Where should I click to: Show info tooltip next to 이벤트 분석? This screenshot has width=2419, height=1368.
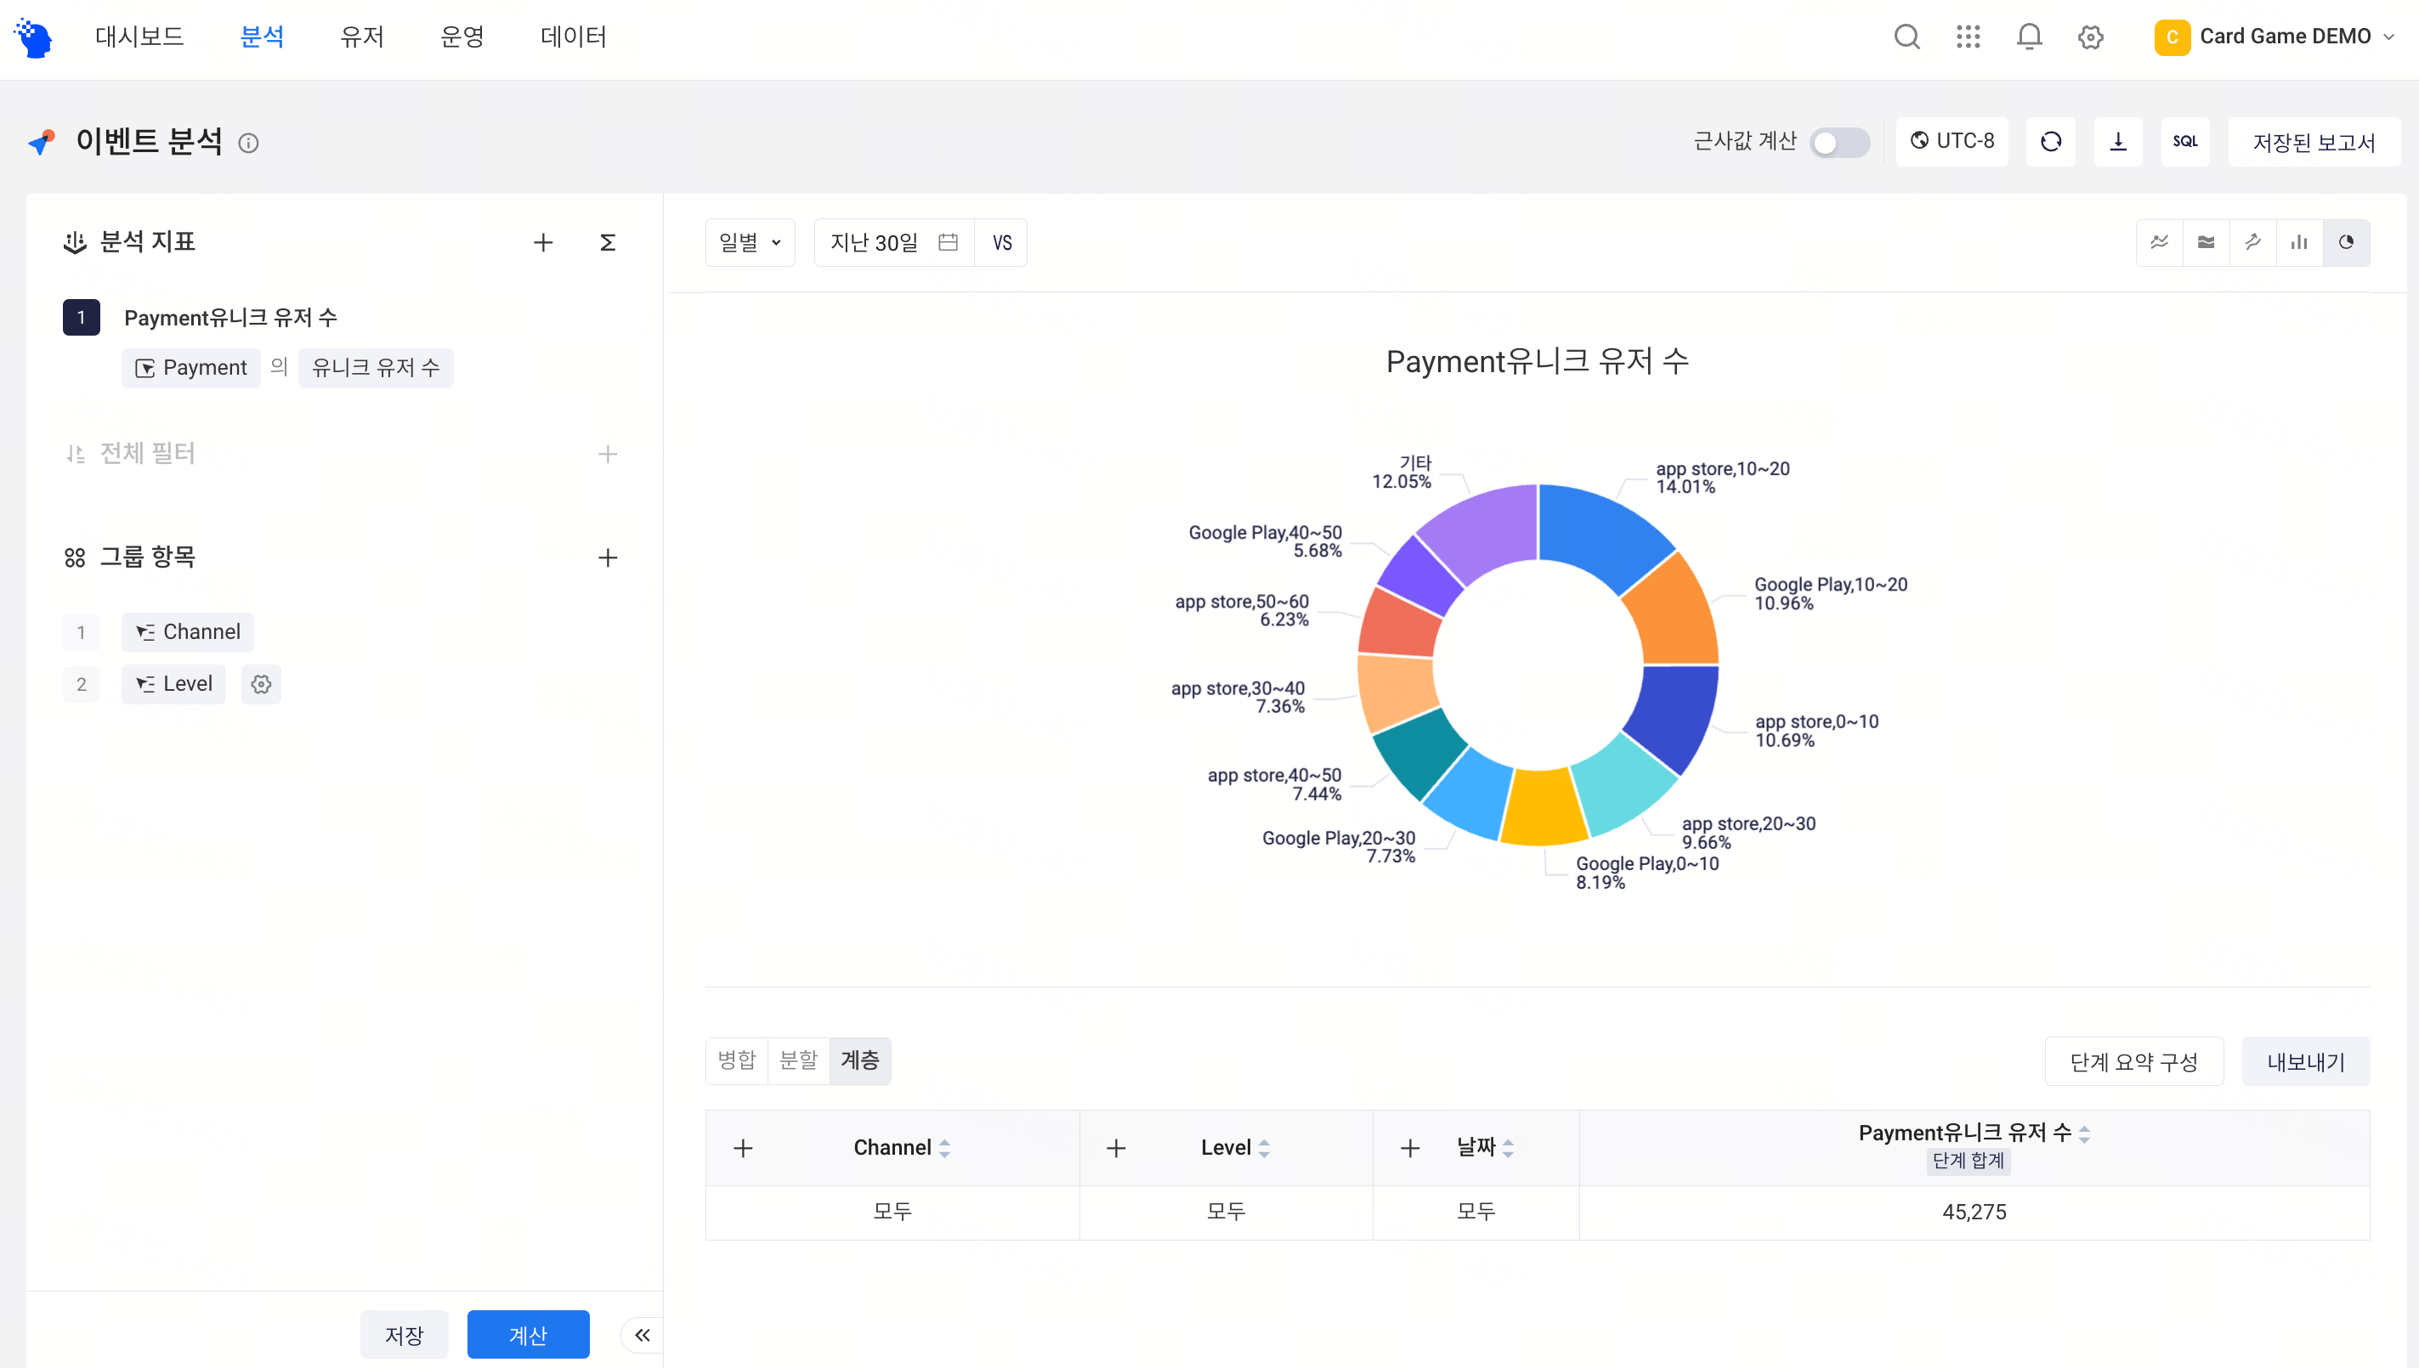click(248, 143)
